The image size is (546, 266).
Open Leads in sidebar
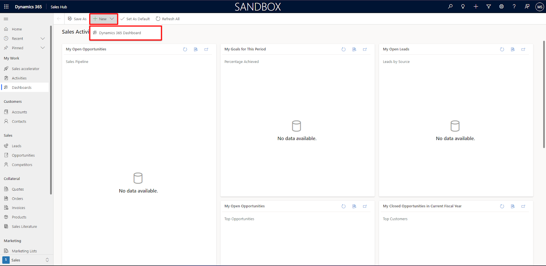click(x=25, y=146)
